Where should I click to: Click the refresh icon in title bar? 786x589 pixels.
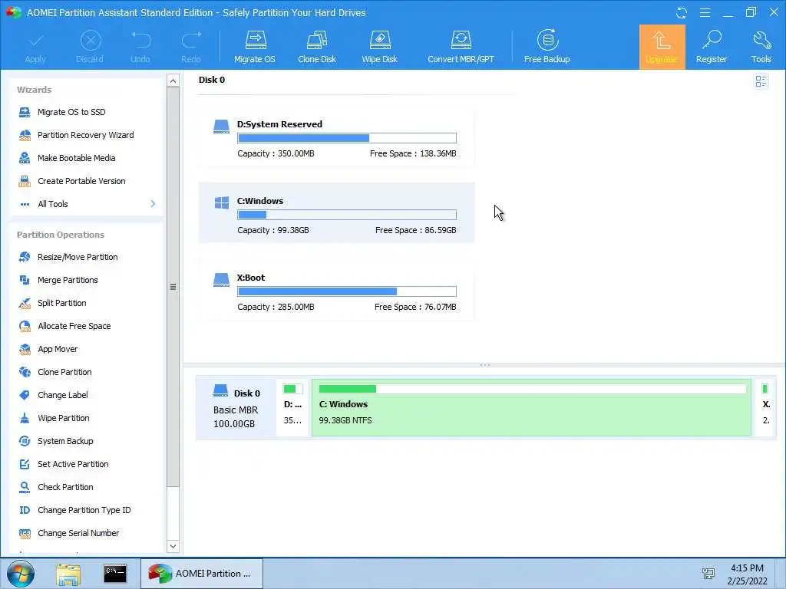point(682,12)
